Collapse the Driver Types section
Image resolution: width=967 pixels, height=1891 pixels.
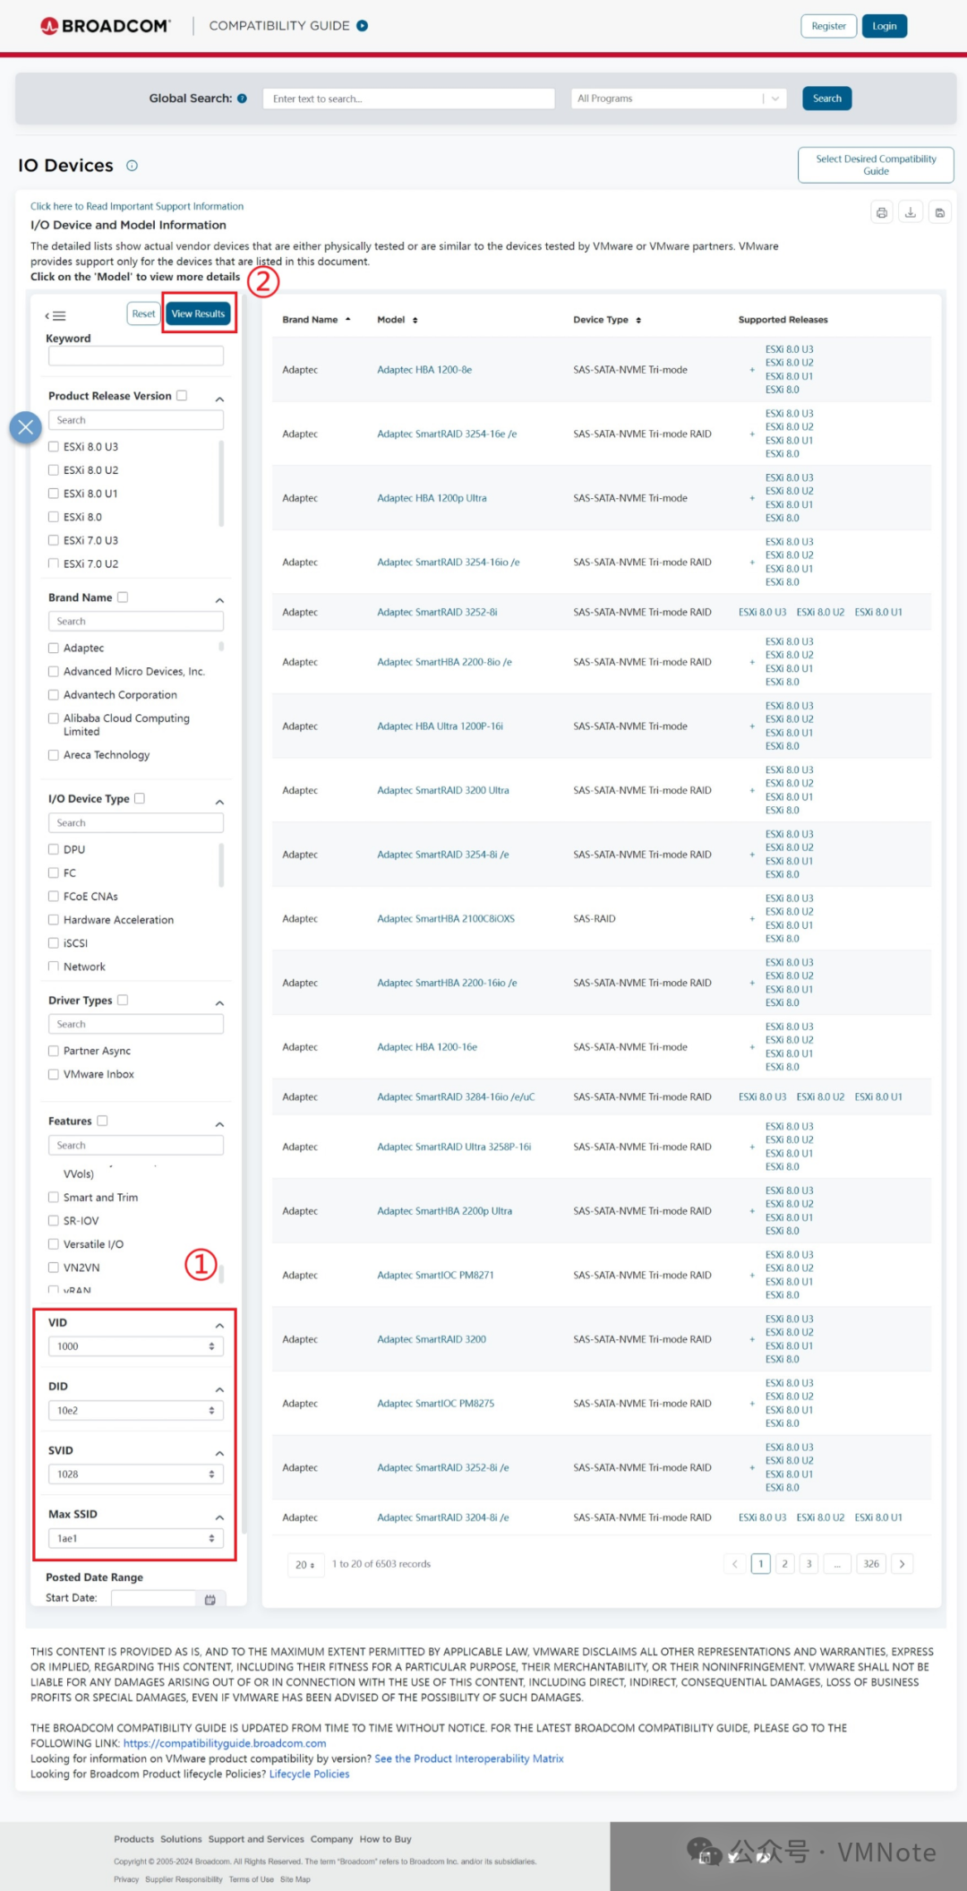click(219, 1003)
